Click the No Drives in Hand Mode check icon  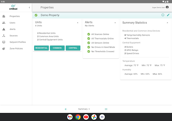point(89,47)
